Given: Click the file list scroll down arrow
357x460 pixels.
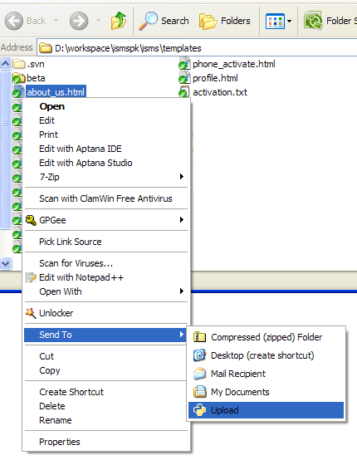Looking at the screenshot, I should tap(6, 263).
